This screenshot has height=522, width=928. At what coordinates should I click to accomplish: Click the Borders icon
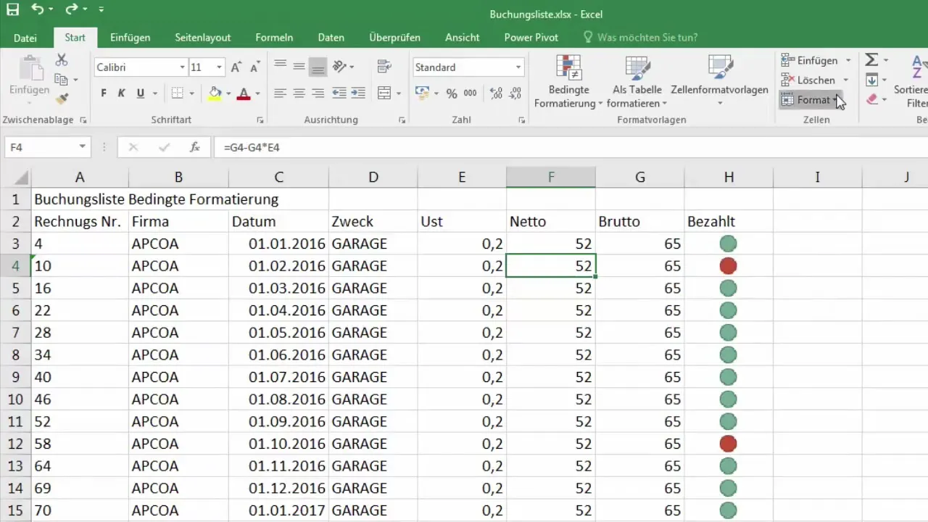click(177, 94)
